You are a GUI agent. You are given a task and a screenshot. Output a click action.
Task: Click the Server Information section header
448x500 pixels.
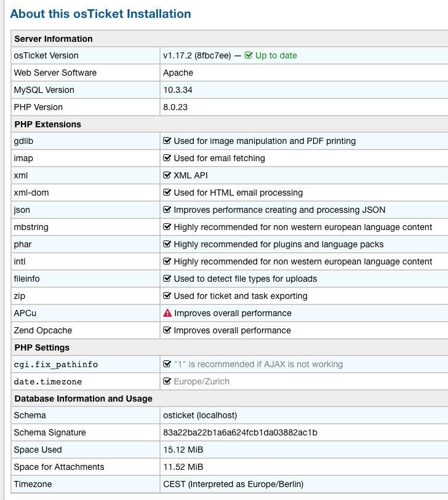tap(53, 39)
